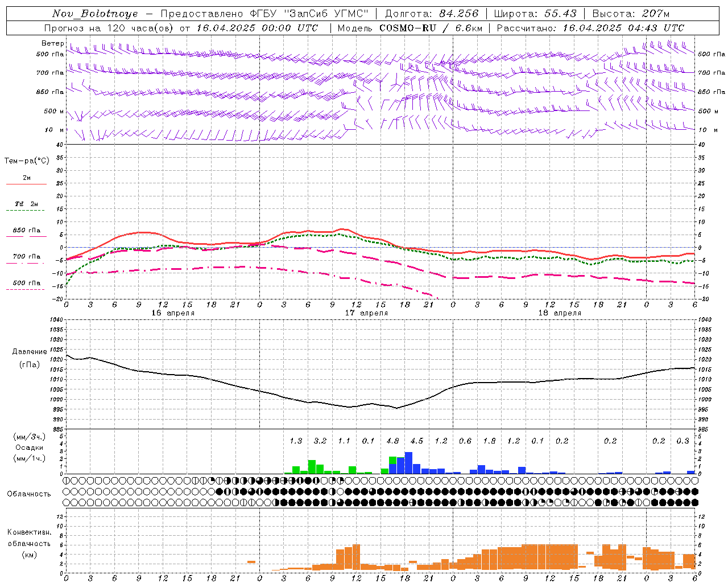This screenshot has width=728, height=583.
Task: Select forecast start text 16.04.2025 00:00 UTC
Action: (257, 28)
